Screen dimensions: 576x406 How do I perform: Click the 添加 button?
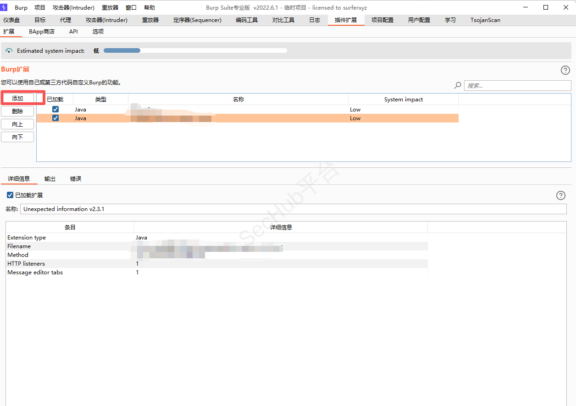click(17, 99)
